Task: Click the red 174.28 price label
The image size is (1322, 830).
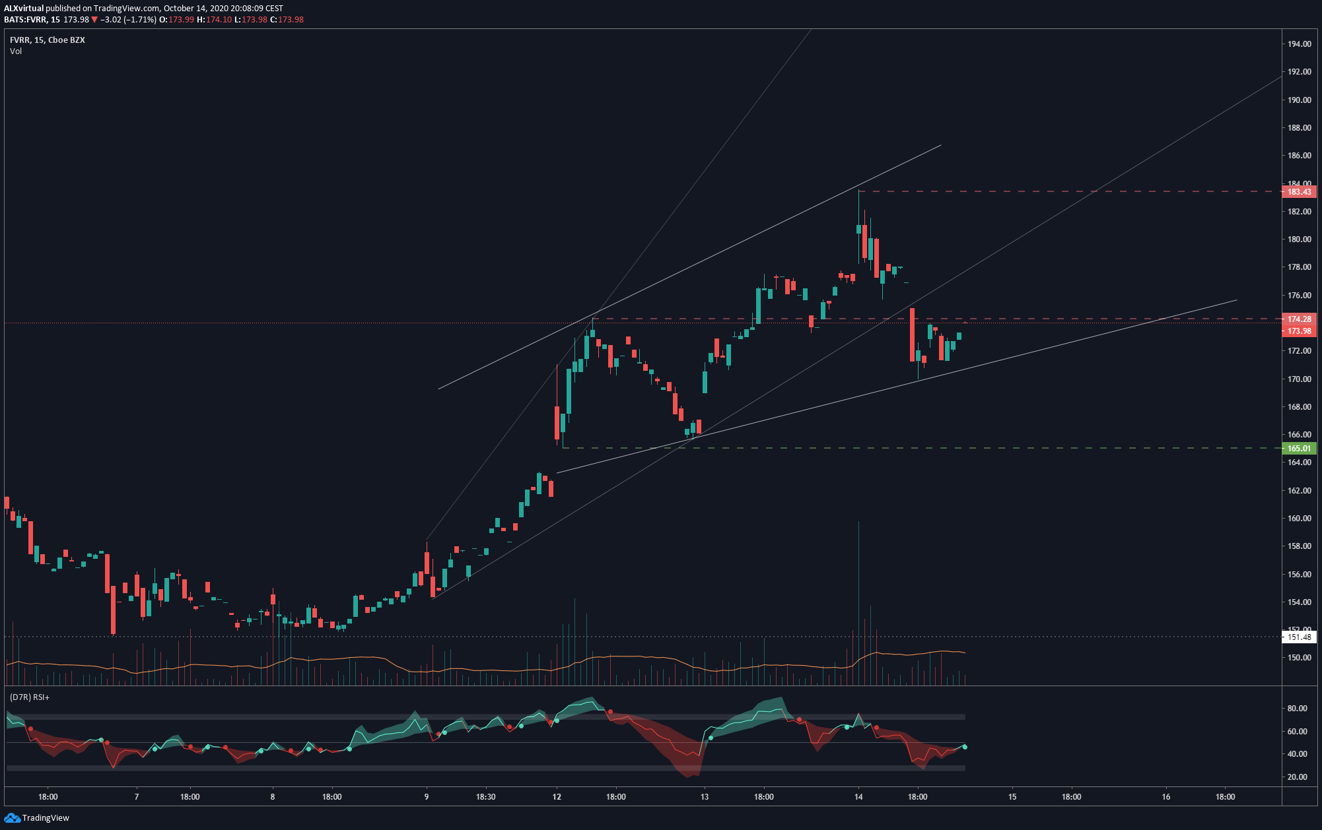Action: pos(1299,319)
